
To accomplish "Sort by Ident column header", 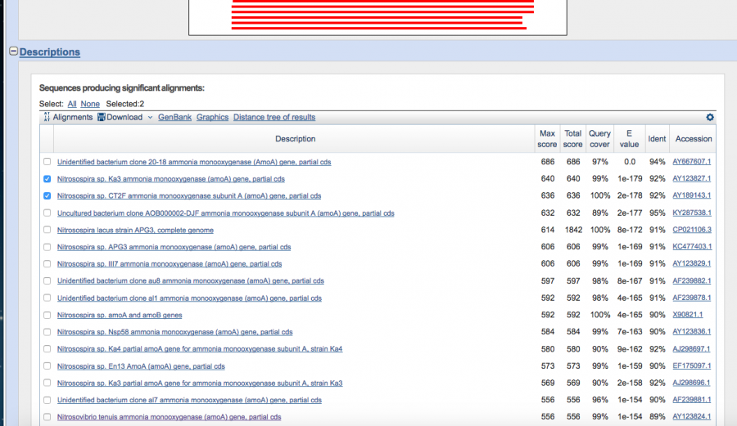I will pyautogui.click(x=657, y=139).
